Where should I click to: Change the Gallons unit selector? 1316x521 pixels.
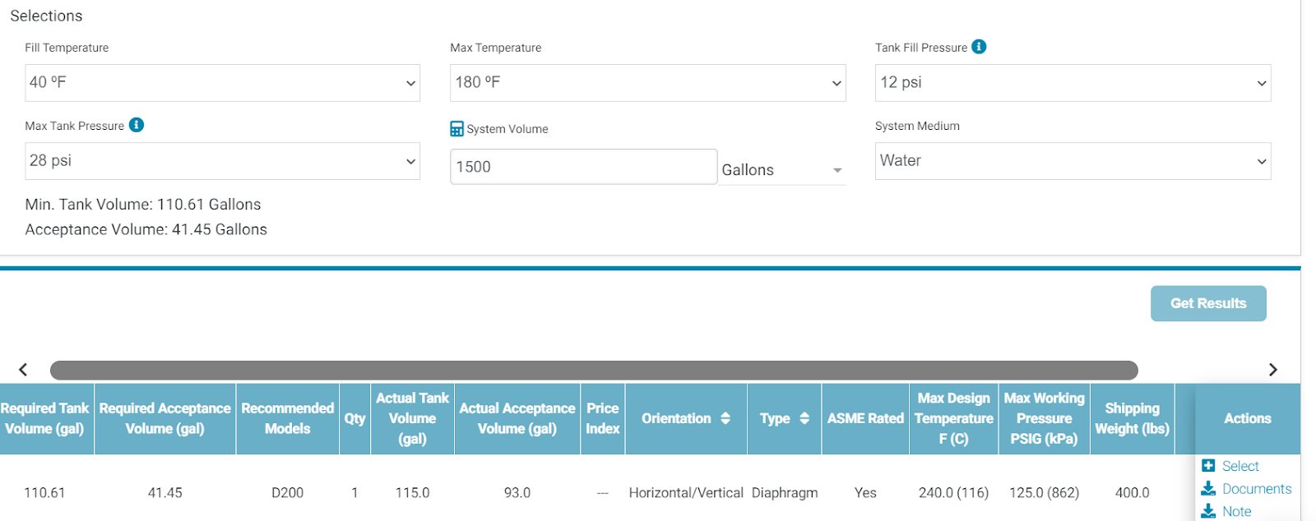point(782,169)
